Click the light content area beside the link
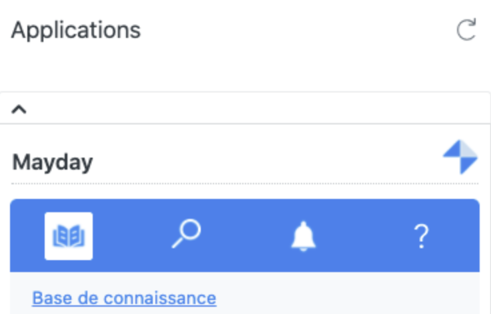 (x=347, y=297)
